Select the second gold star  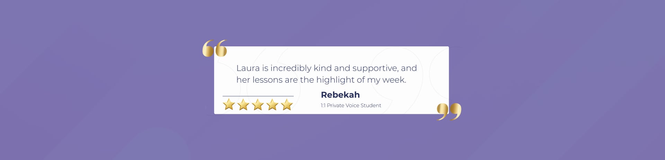click(243, 104)
